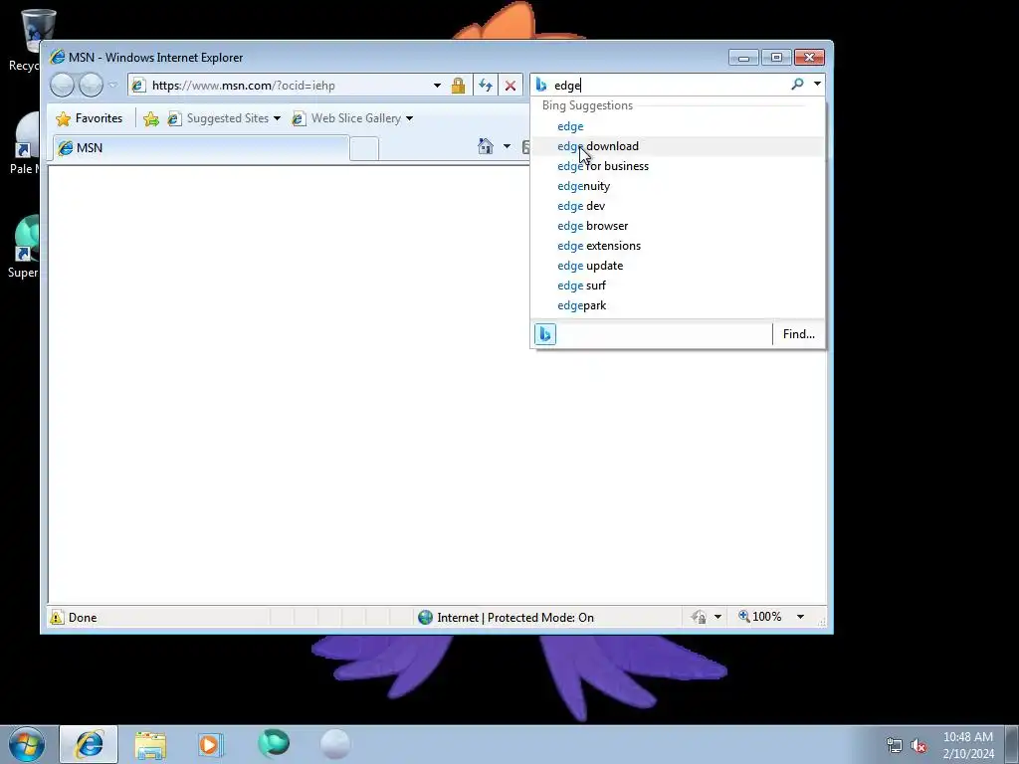The height and width of the screenshot is (764, 1019).
Task: Click the Back navigation arrow
Action: pyautogui.click(x=62, y=86)
